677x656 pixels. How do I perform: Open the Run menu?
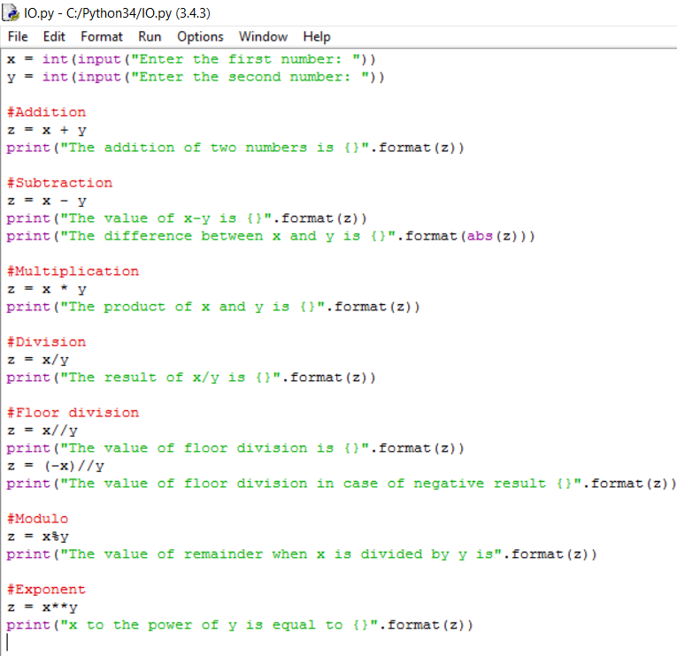point(150,36)
